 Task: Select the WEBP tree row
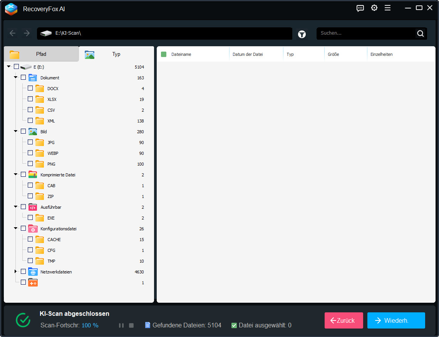point(79,153)
